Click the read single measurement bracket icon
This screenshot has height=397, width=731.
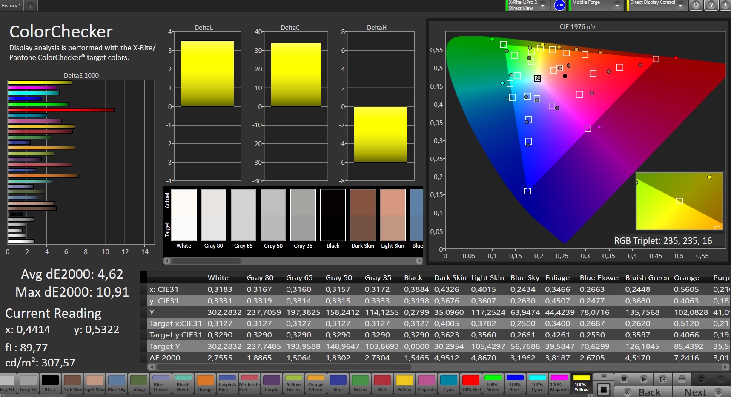[663, 379]
